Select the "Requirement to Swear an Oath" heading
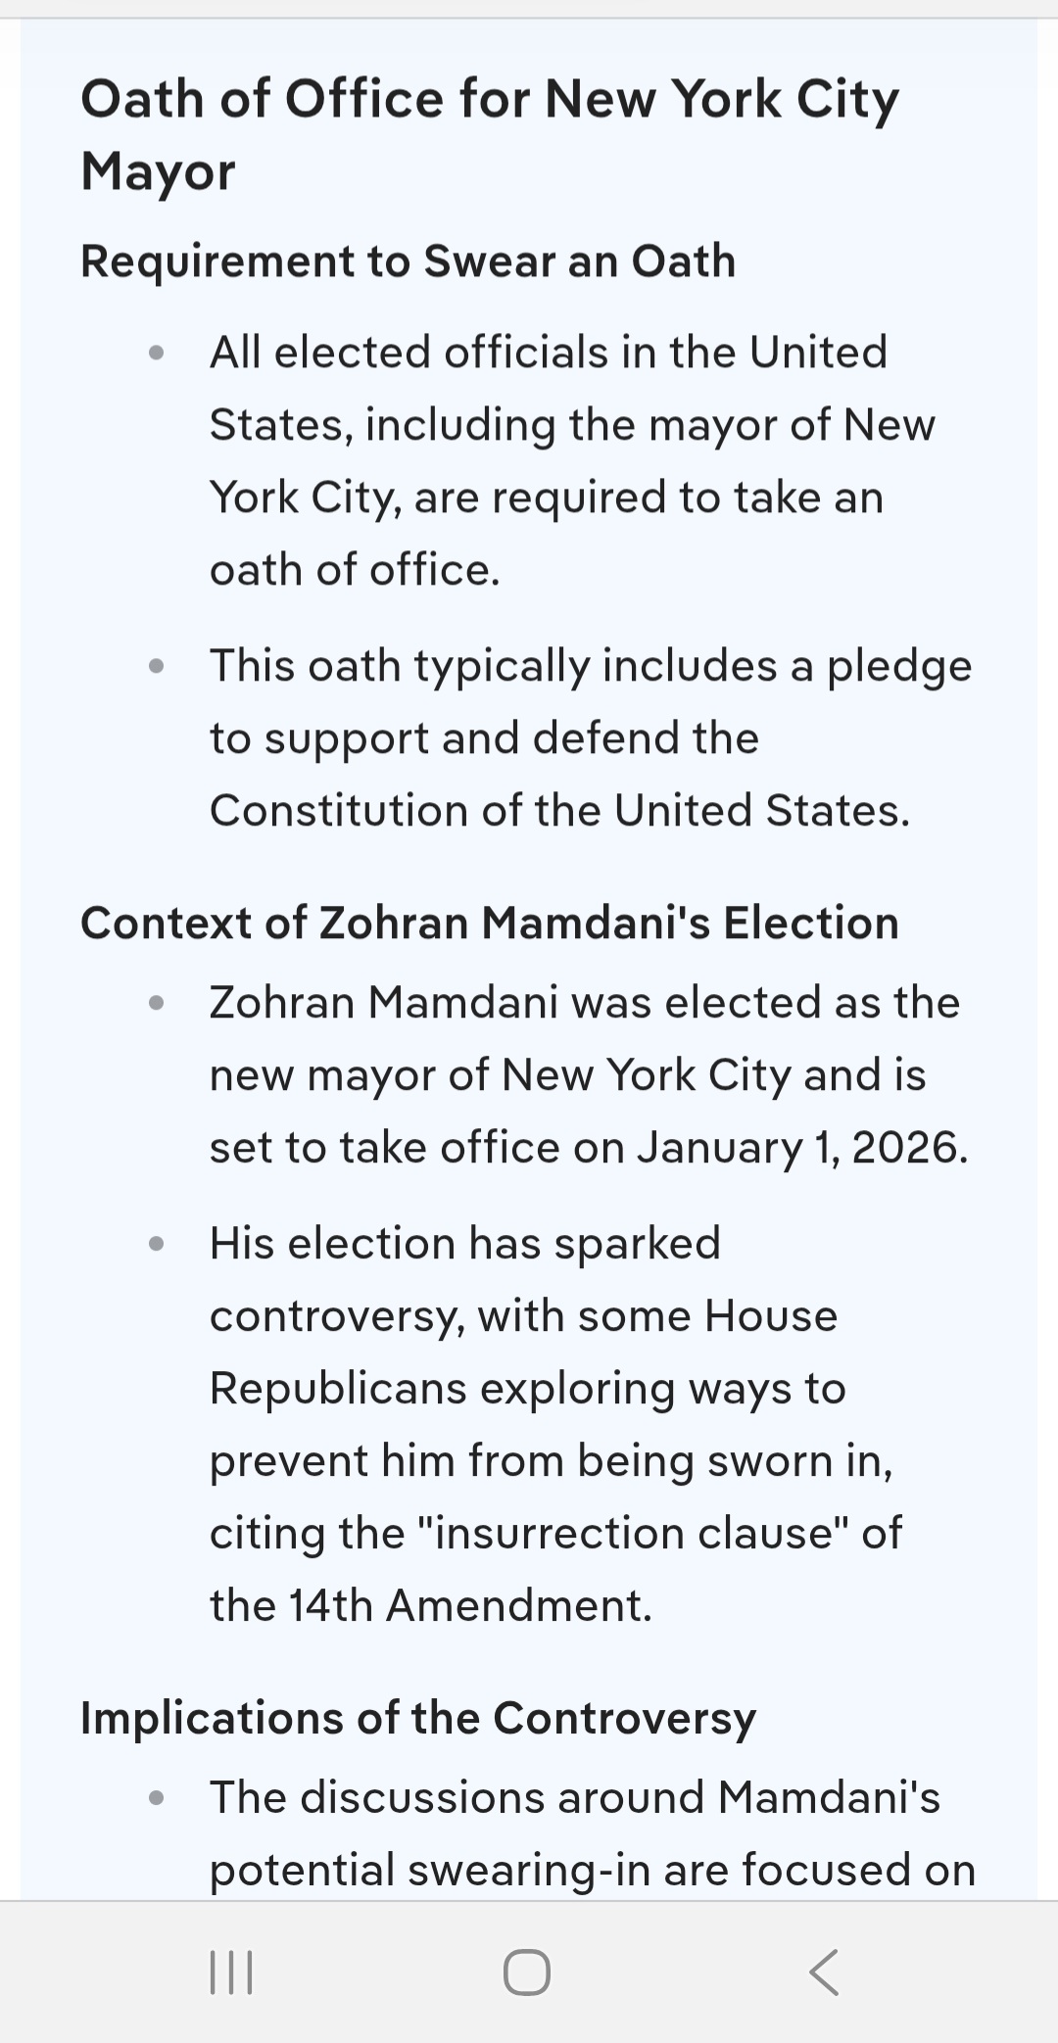Viewport: 1058px width, 2043px height. point(408,261)
